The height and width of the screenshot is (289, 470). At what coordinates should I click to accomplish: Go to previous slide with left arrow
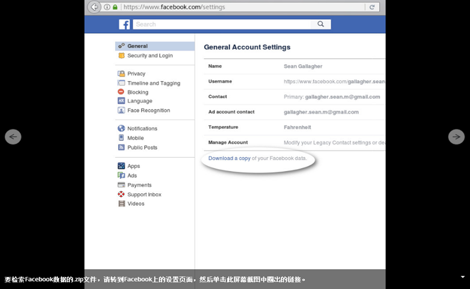[13, 137]
